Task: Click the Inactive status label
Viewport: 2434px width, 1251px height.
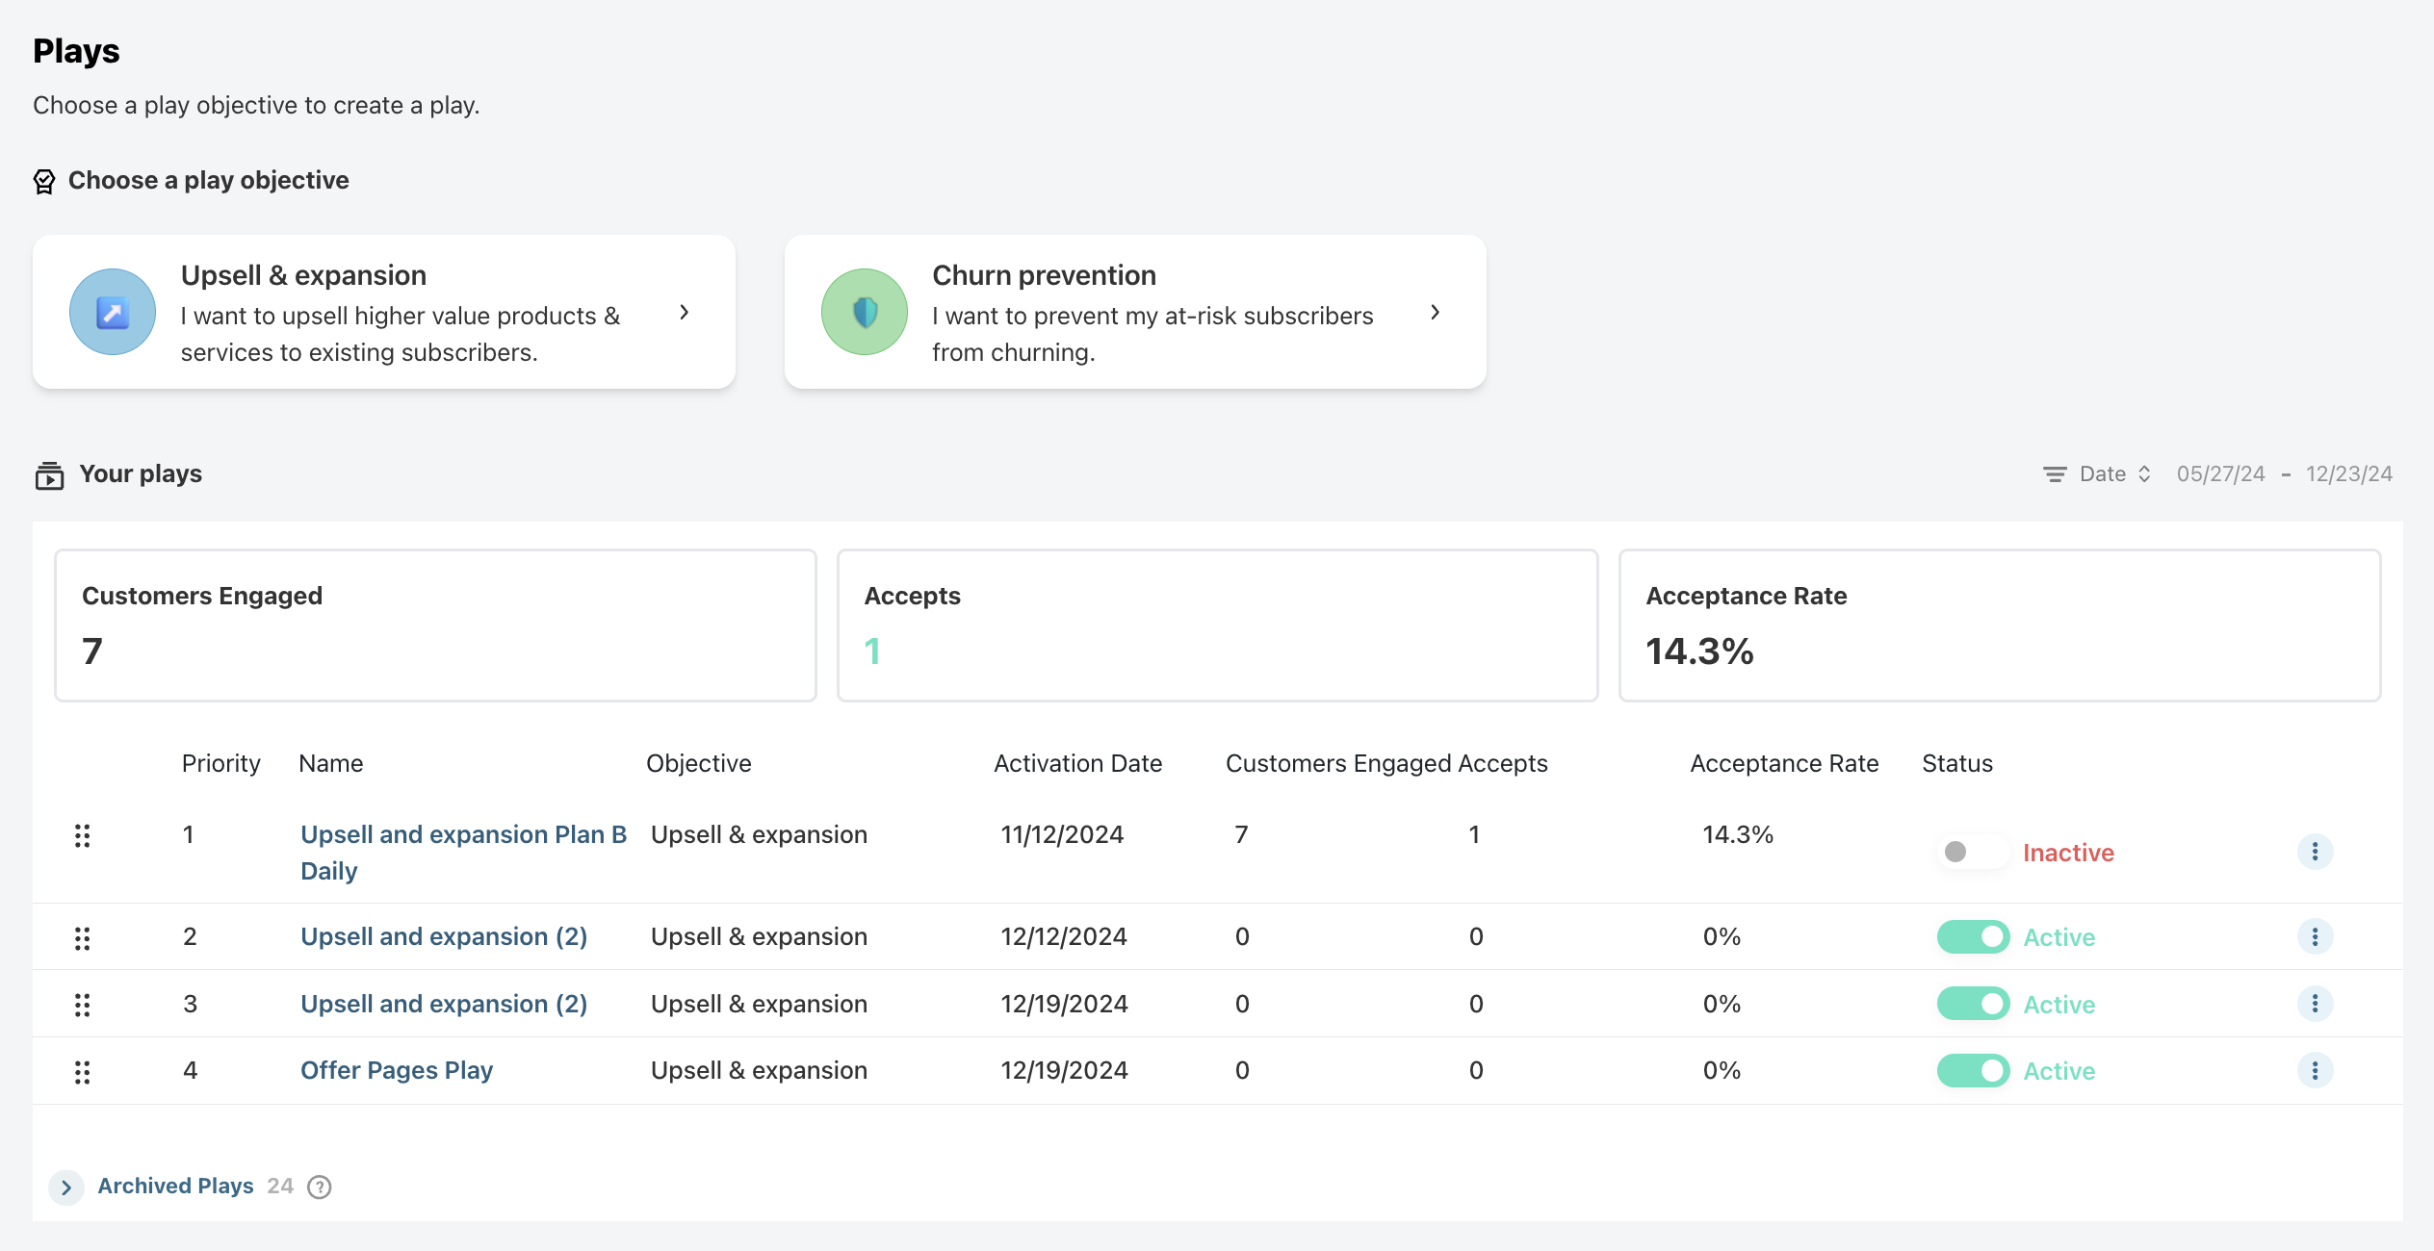Action: click(2068, 853)
